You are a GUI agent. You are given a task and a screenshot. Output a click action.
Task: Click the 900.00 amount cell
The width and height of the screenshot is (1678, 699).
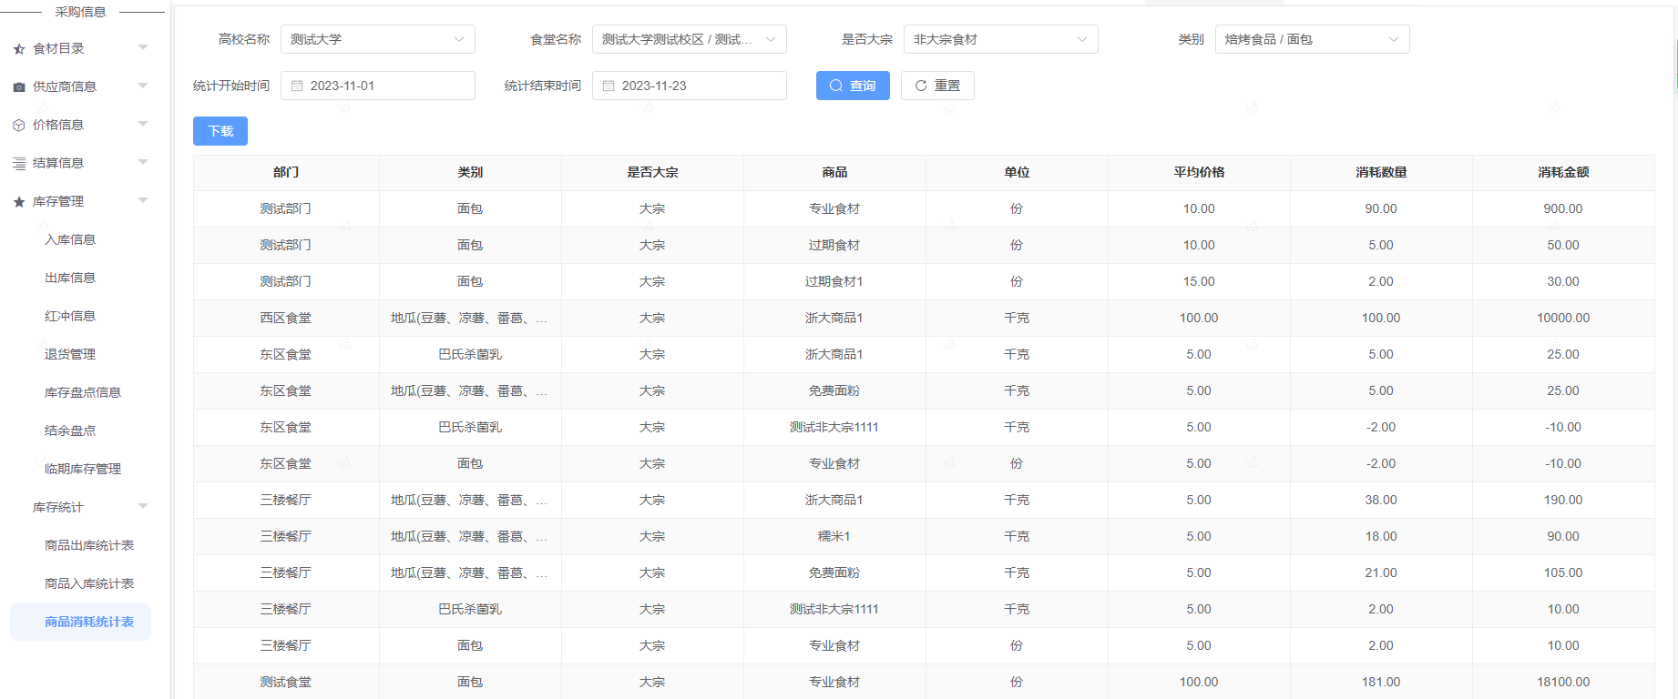pyautogui.click(x=1563, y=208)
